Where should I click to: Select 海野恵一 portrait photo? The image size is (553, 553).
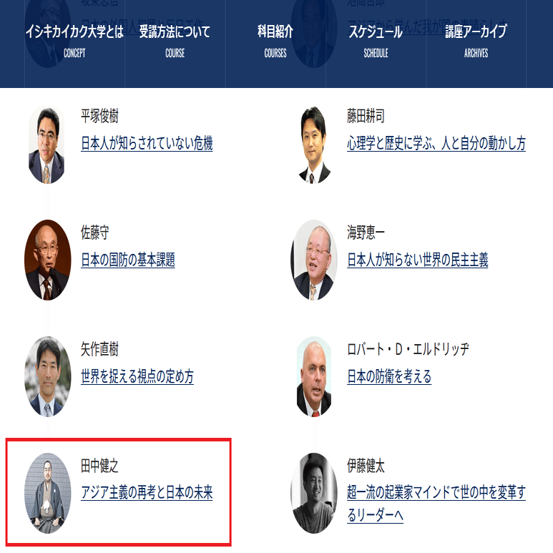pos(314,260)
